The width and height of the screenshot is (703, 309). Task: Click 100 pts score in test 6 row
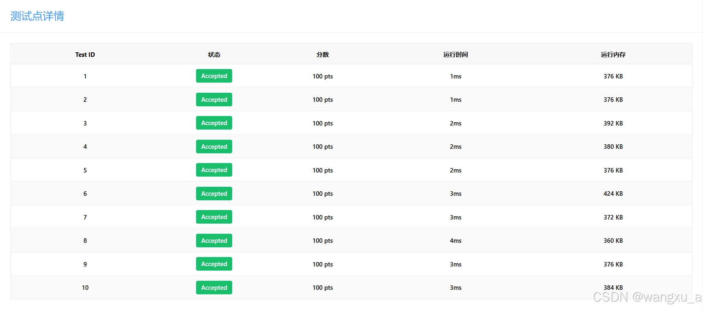tap(323, 194)
